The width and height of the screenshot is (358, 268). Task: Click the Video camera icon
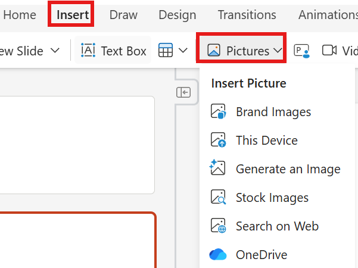(329, 50)
